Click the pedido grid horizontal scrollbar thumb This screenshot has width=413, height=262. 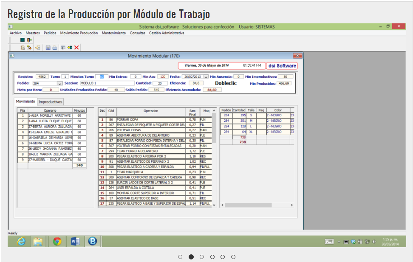(248, 205)
